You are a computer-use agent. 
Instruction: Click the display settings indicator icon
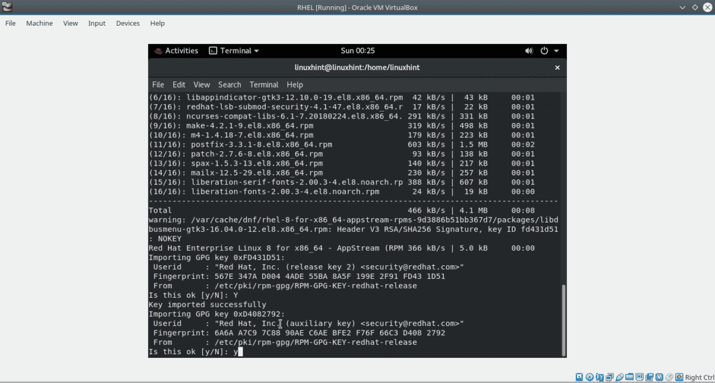tap(639, 377)
